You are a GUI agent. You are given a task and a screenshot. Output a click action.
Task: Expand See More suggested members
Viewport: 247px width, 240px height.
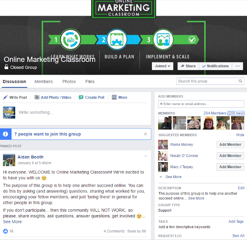(173, 177)
